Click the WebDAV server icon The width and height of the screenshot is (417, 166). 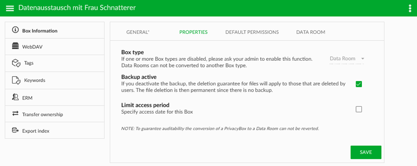(x=15, y=46)
